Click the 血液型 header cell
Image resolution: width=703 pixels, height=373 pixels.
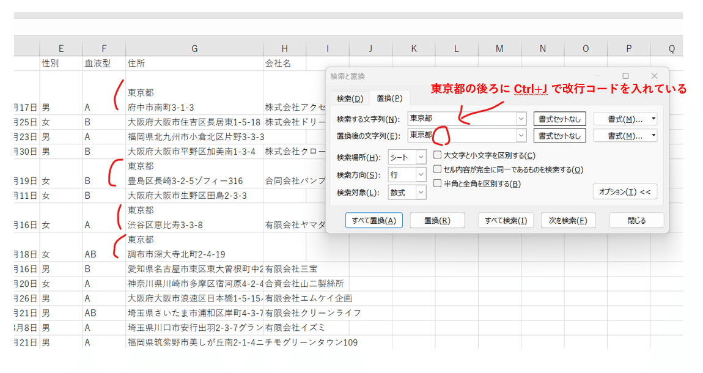[104, 63]
